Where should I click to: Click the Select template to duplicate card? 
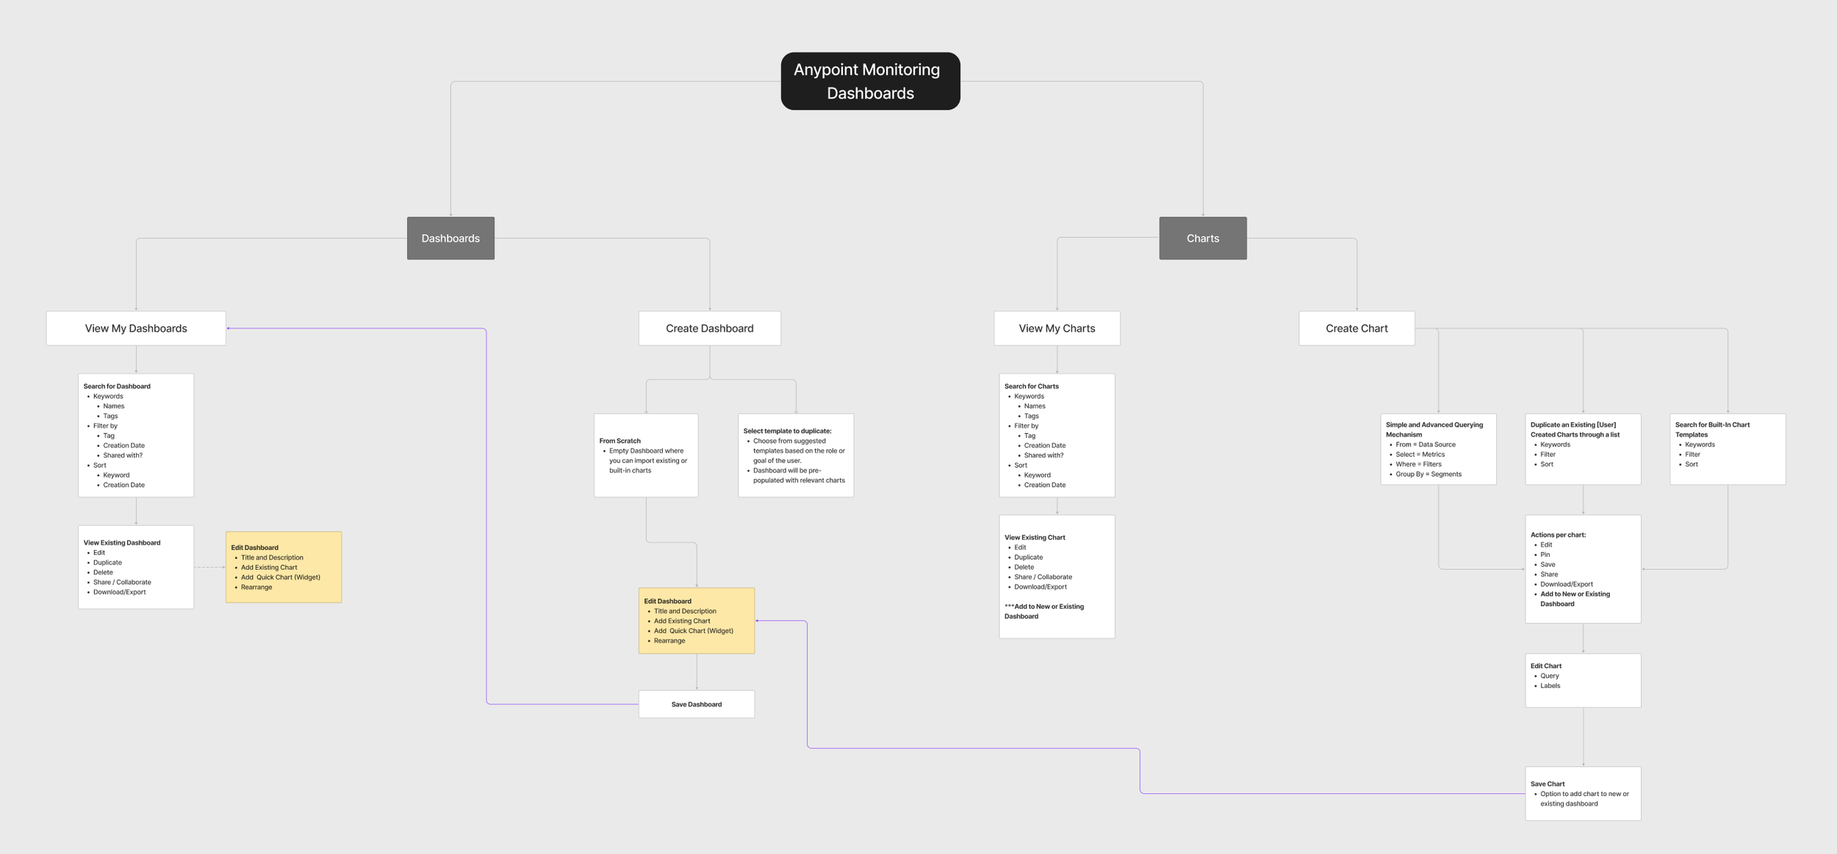[795, 455]
